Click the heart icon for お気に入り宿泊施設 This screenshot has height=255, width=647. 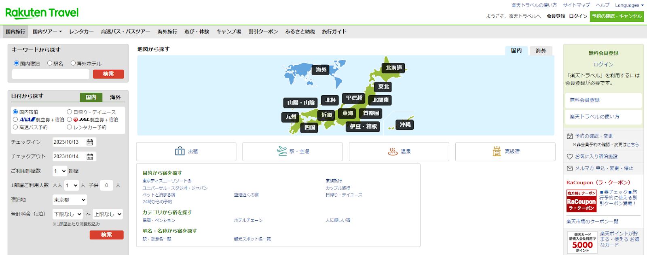570,156
